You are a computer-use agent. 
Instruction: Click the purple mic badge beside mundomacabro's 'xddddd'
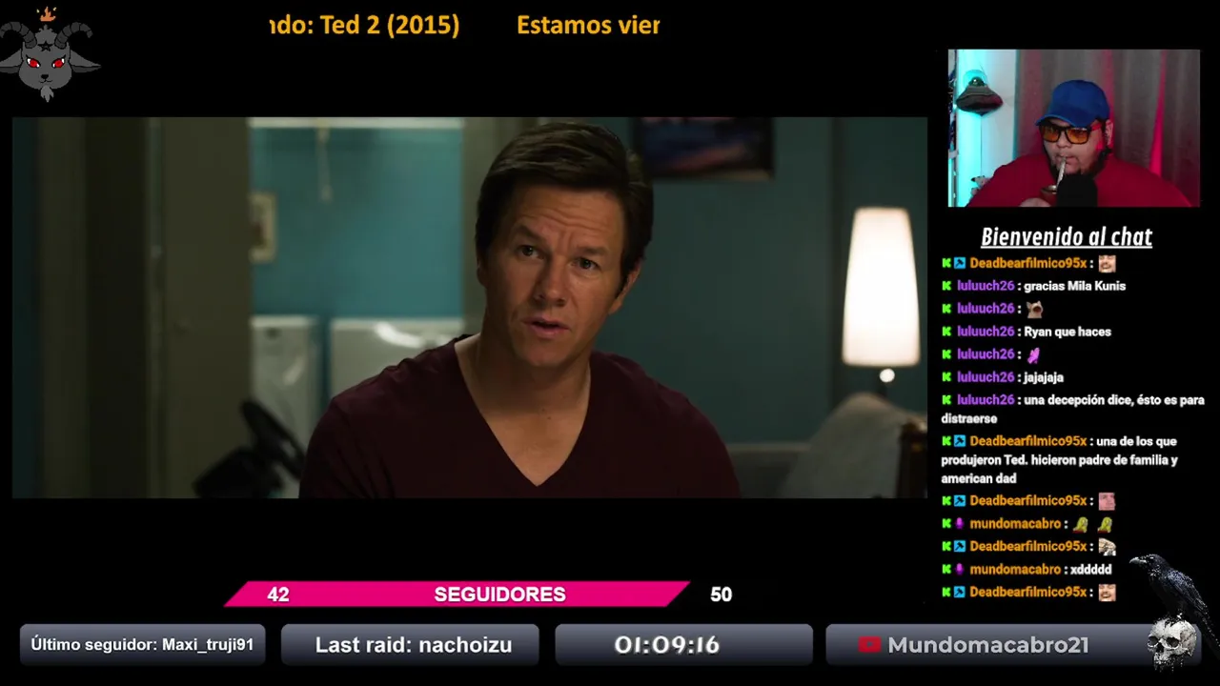[960, 569]
